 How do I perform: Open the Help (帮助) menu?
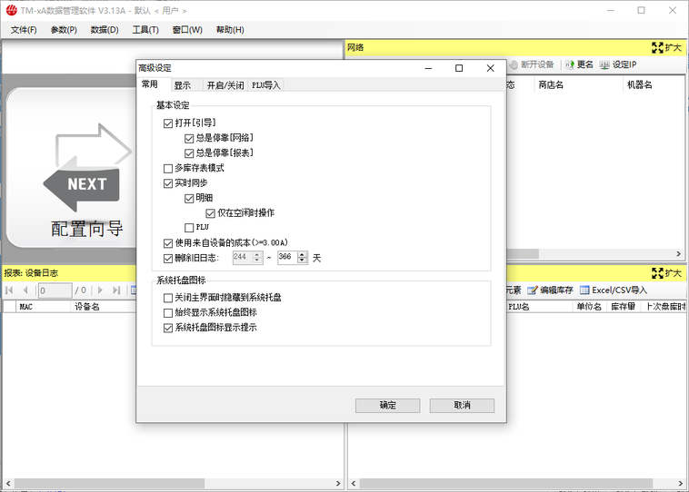click(230, 30)
